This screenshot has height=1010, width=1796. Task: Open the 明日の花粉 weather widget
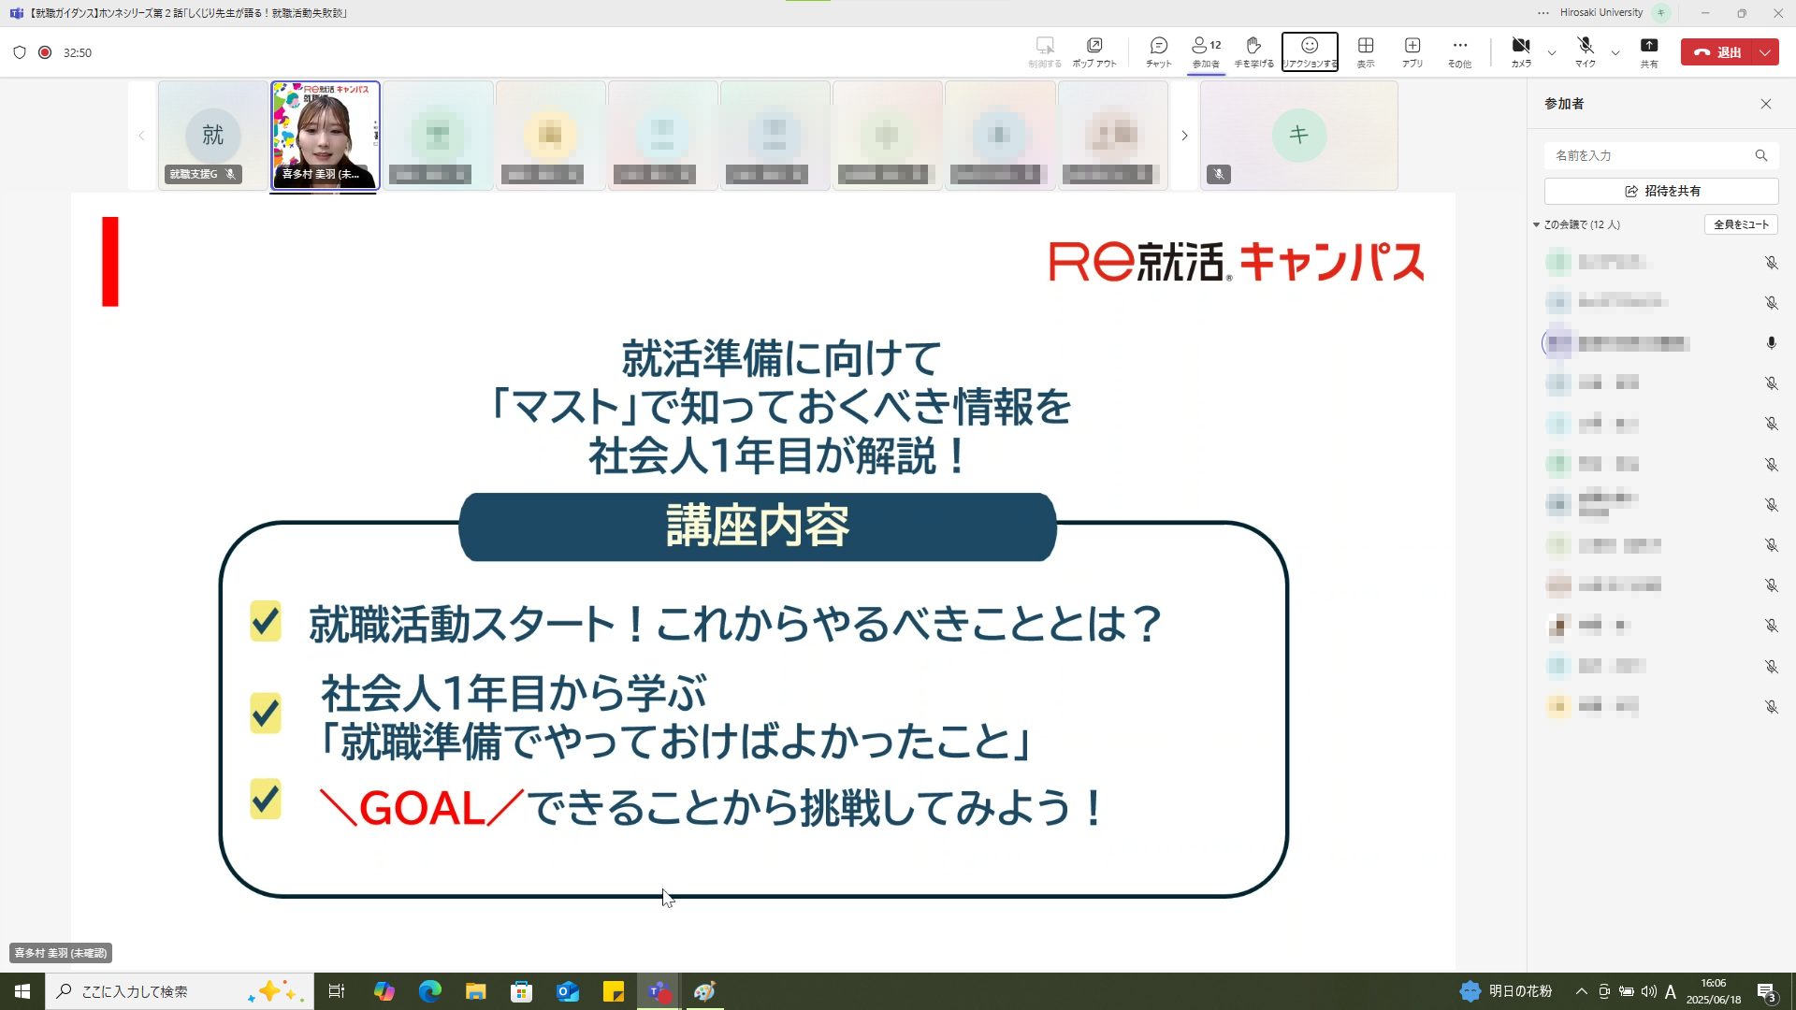pos(1506,991)
